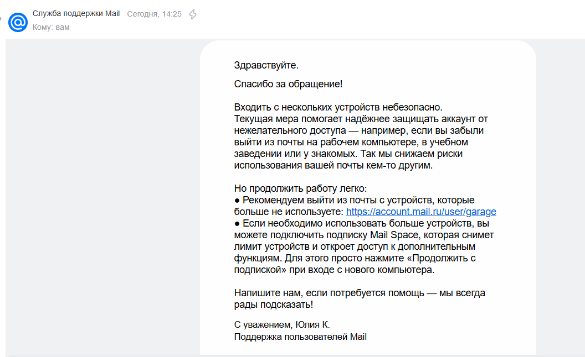Screen dimensions: 585x357
Task: Expand recipient details at Кому: вам
Action: (x=51, y=27)
